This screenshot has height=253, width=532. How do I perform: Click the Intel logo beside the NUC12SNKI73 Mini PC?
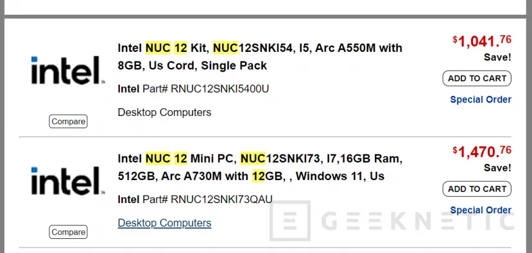(68, 181)
